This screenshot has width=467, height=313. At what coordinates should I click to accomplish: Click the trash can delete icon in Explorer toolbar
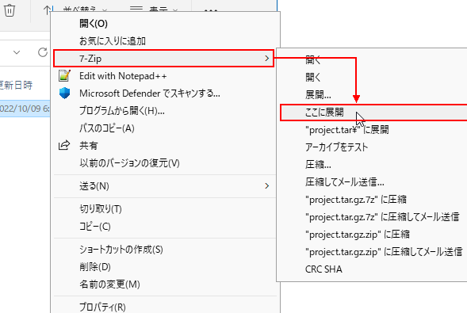tap(10, 10)
